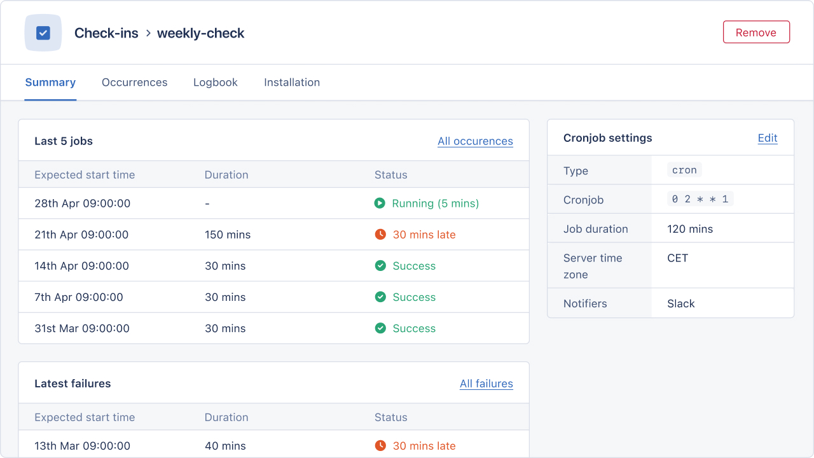Open the All occurences link

click(x=475, y=141)
